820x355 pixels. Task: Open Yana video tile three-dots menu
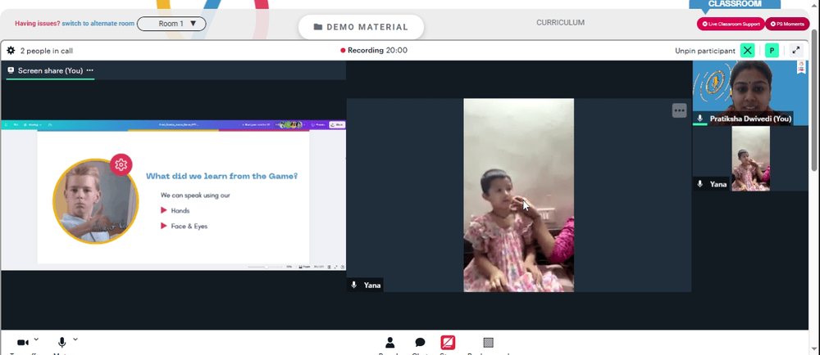[679, 110]
